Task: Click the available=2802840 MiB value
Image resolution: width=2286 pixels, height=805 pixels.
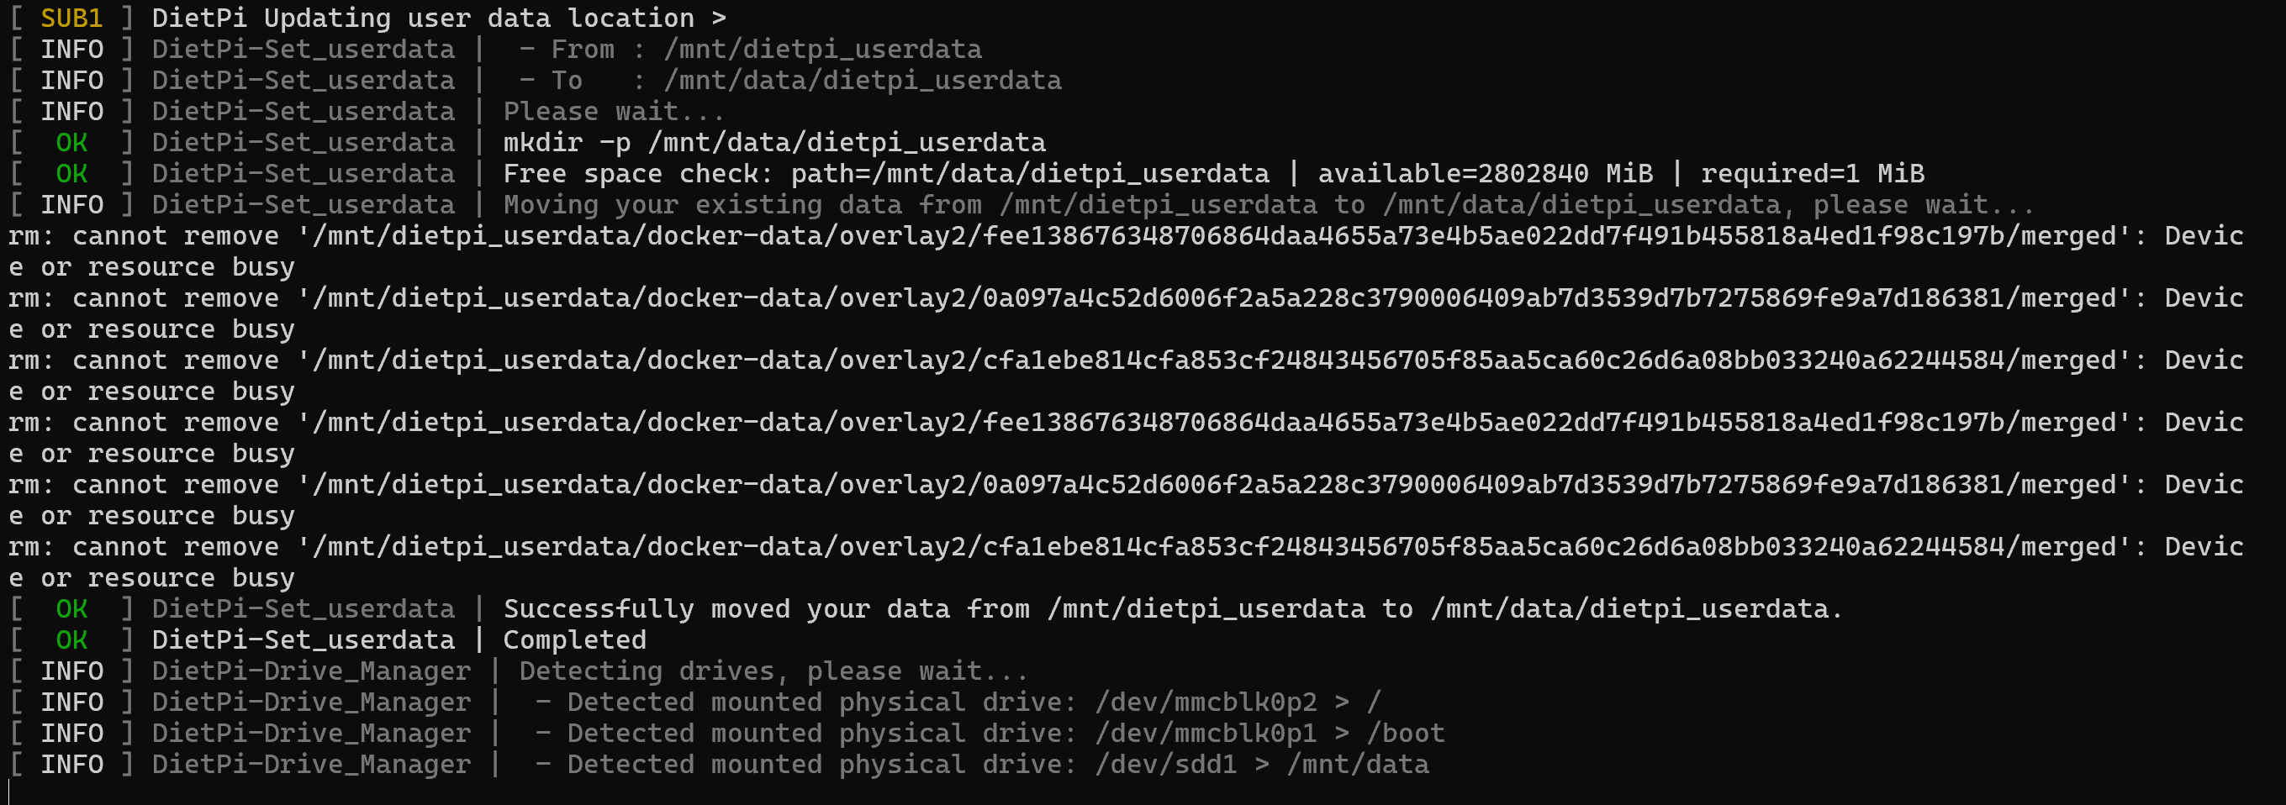Action: click(1486, 173)
